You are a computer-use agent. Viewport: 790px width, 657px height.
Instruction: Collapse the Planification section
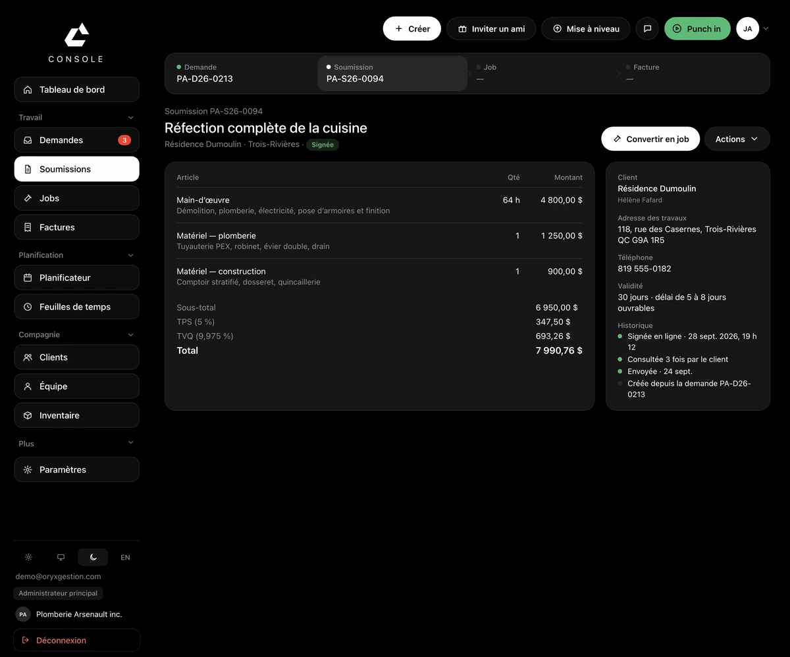[x=130, y=255]
